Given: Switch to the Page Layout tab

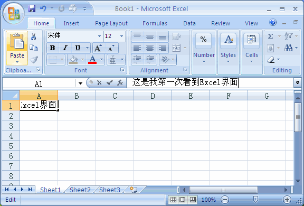Looking at the screenshot, I should click(111, 23).
